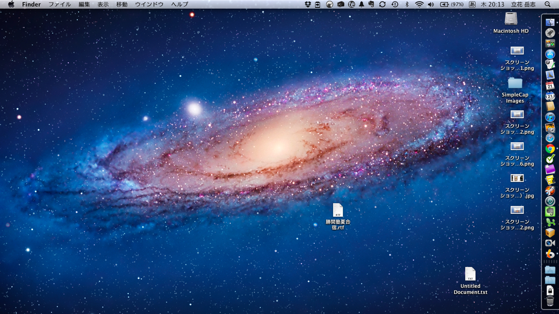Open iTunes in the Dock
Viewport: 559px width, 314px height.
(x=550, y=117)
